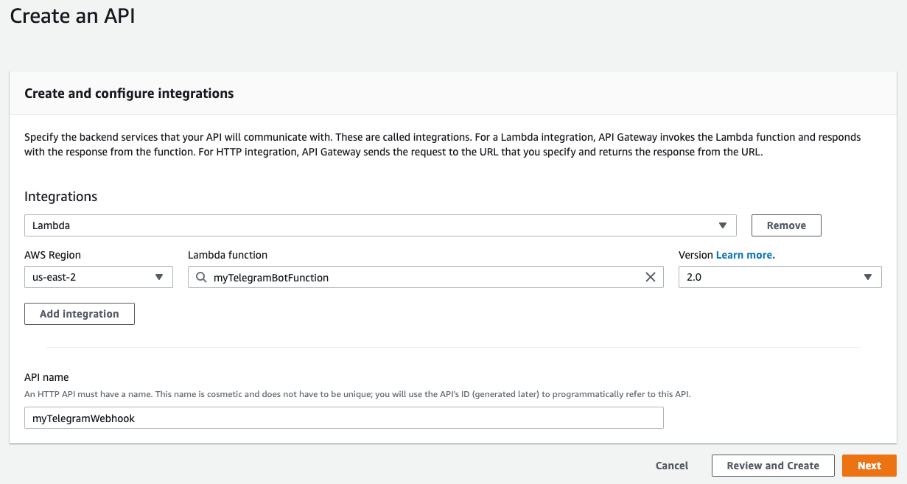907x484 pixels.
Task: Click Next to continue API creation
Action: 869,466
